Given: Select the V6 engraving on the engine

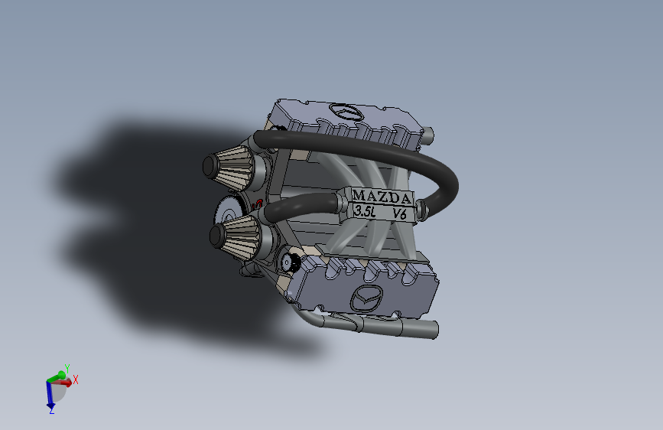Looking at the screenshot, I should tap(400, 213).
